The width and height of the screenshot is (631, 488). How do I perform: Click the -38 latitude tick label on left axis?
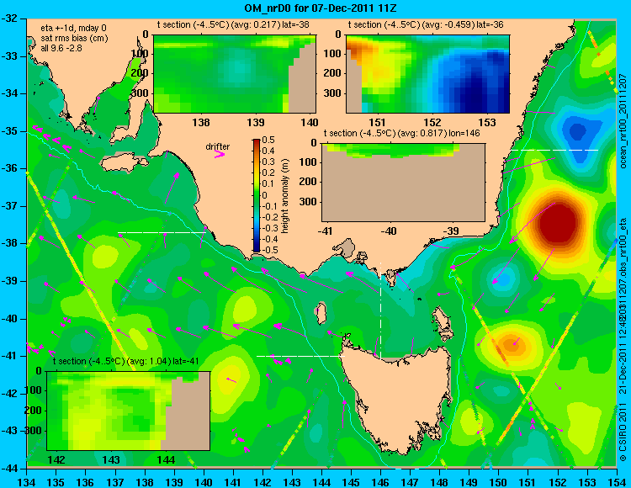click(x=9, y=243)
